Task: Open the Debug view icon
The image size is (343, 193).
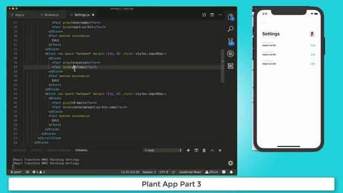Action: click(x=230, y=54)
